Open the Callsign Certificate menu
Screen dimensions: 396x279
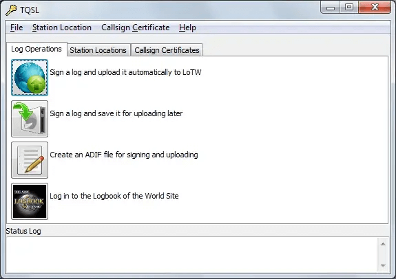click(x=136, y=27)
